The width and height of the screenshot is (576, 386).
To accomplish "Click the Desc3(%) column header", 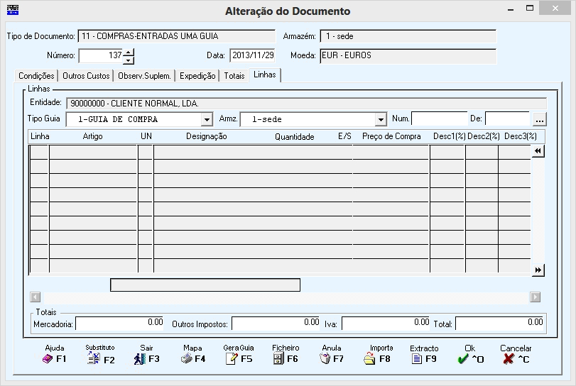I will pos(521,136).
